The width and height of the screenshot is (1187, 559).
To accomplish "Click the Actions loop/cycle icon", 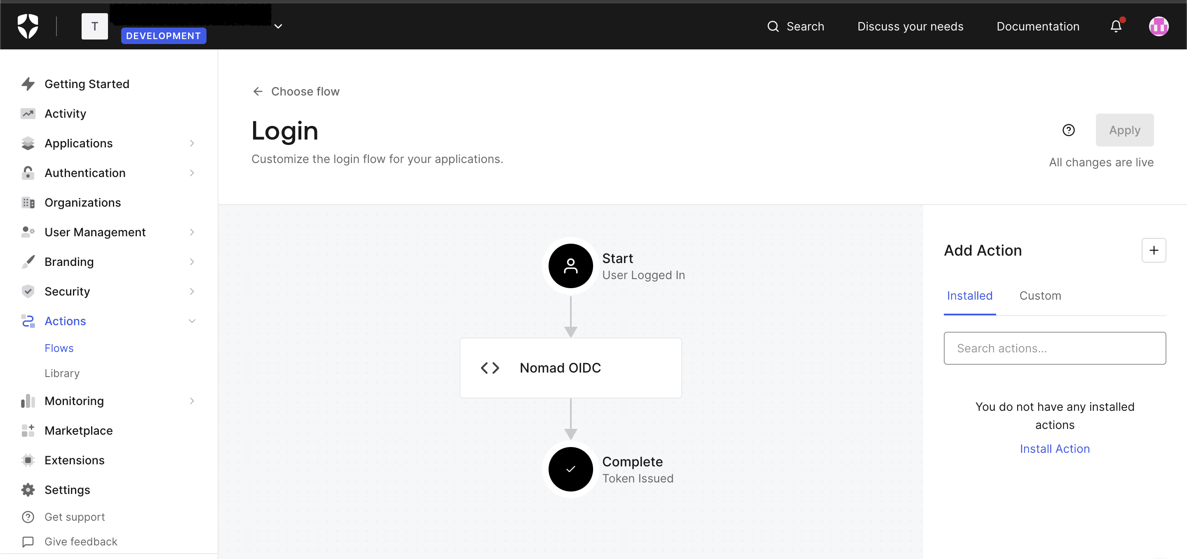I will (27, 321).
